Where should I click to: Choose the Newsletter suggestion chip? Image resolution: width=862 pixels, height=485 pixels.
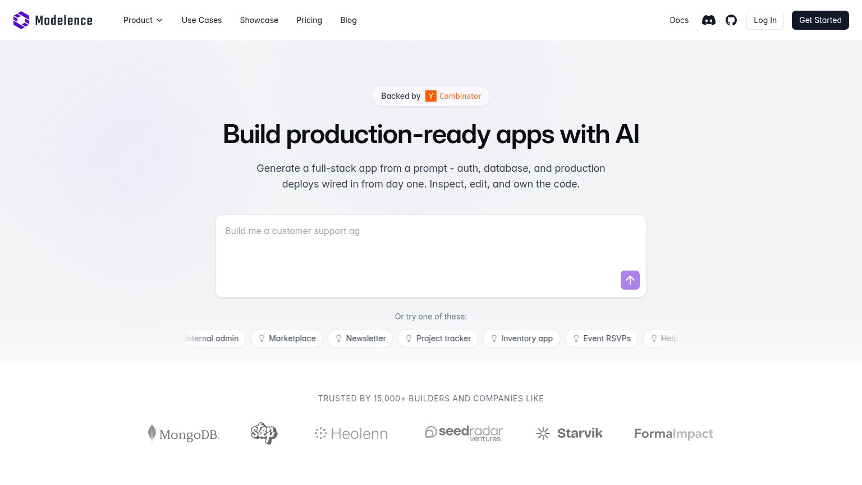tap(360, 338)
